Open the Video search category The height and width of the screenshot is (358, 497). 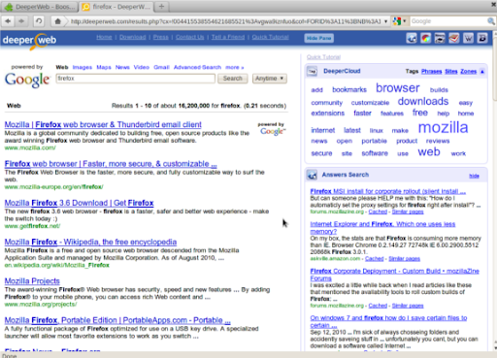[x=142, y=67]
